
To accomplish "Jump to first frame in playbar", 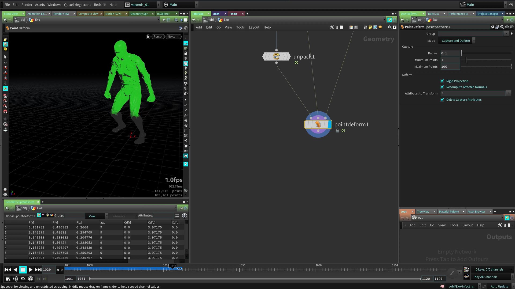I will (x=8, y=270).
